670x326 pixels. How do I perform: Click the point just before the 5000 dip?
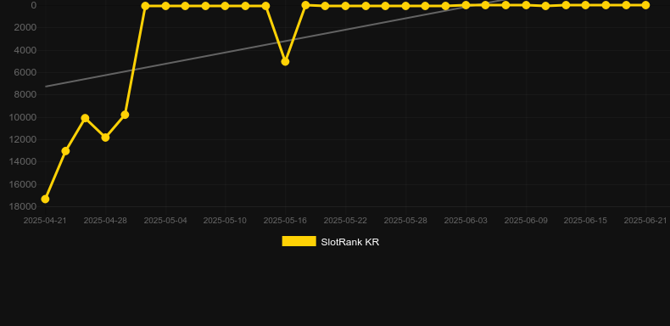[x=265, y=6]
